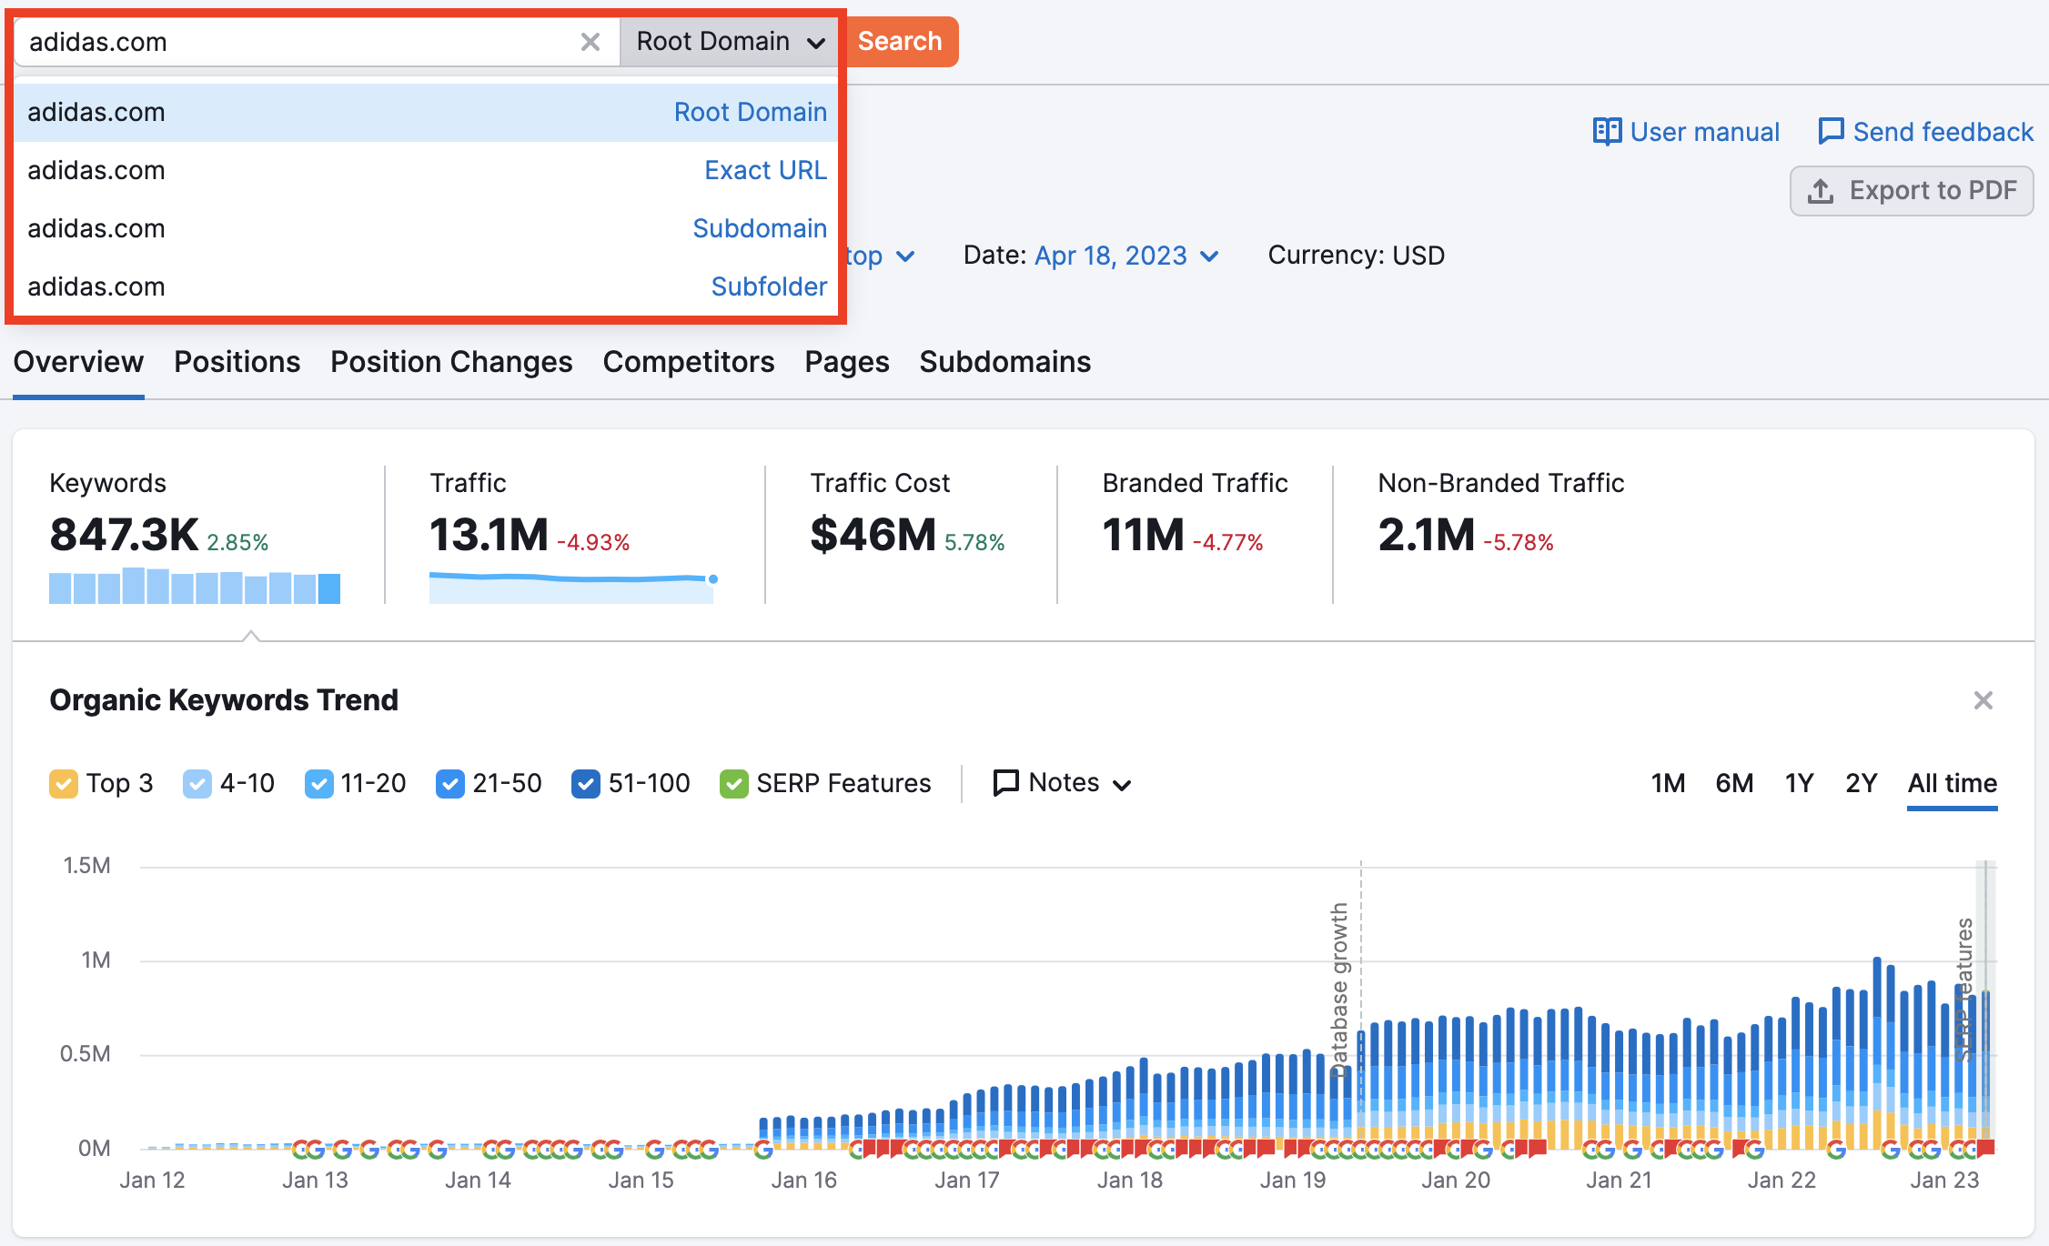Toggle the Top 3 checkbox
Image resolution: width=2049 pixels, height=1246 pixels.
coord(64,784)
